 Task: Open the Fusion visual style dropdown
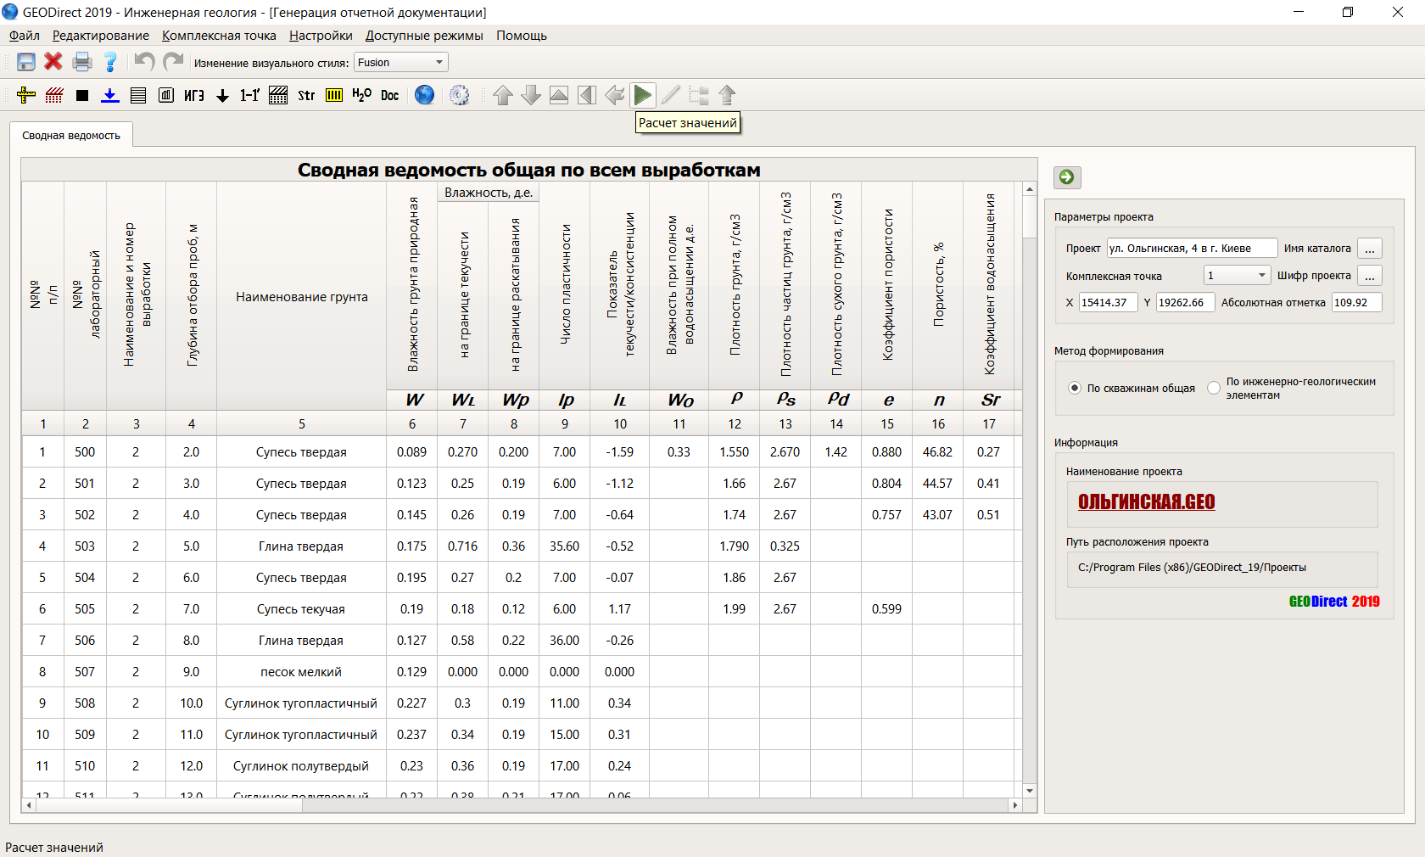tap(400, 62)
